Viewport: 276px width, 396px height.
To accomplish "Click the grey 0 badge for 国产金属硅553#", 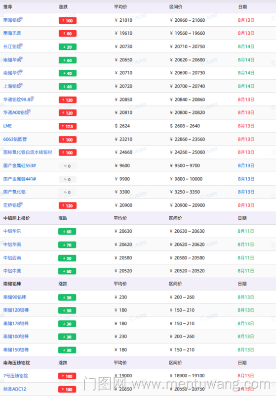I will [68, 166].
